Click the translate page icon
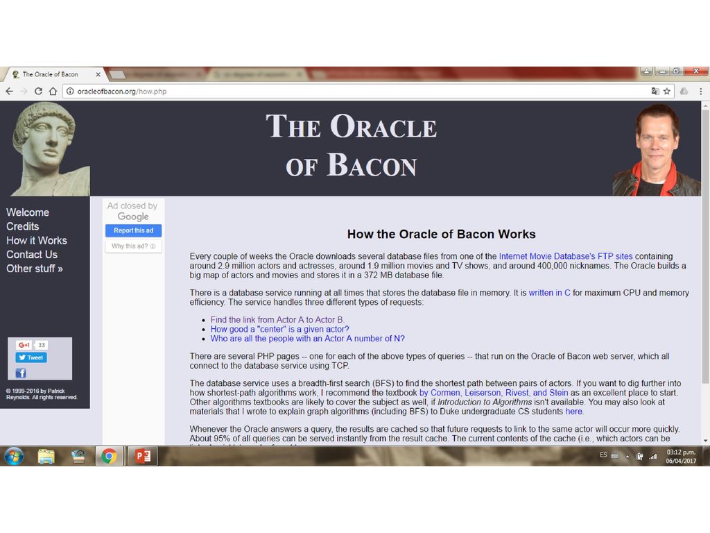The height and width of the screenshot is (533, 710). [x=655, y=91]
